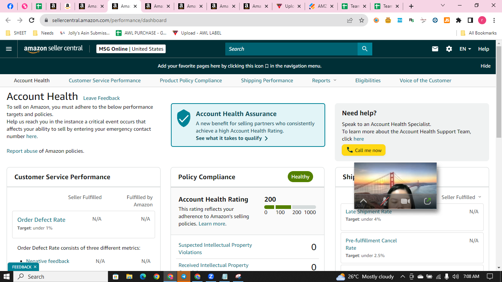Open the Seller Central settings gear
502x282 pixels.
(x=449, y=49)
